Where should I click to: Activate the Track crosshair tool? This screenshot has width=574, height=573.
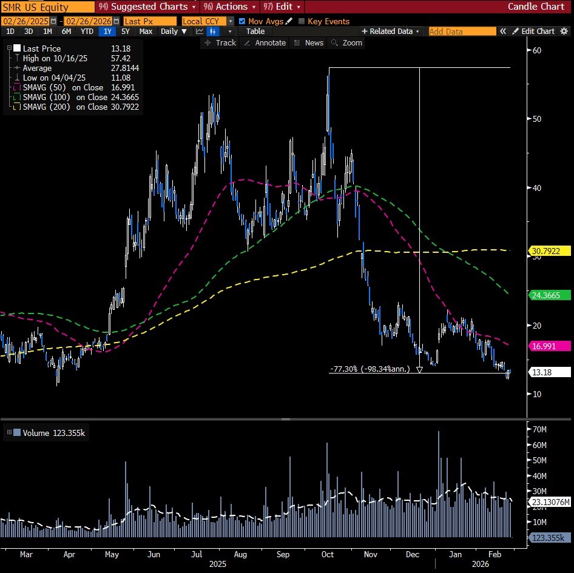(221, 42)
